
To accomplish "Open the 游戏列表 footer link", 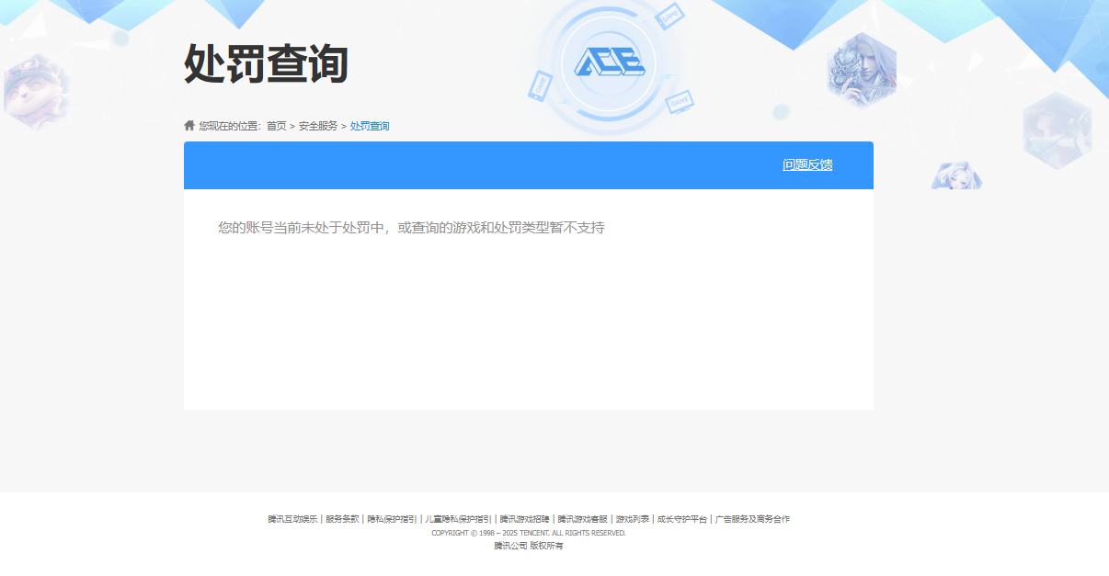I will pos(633,519).
